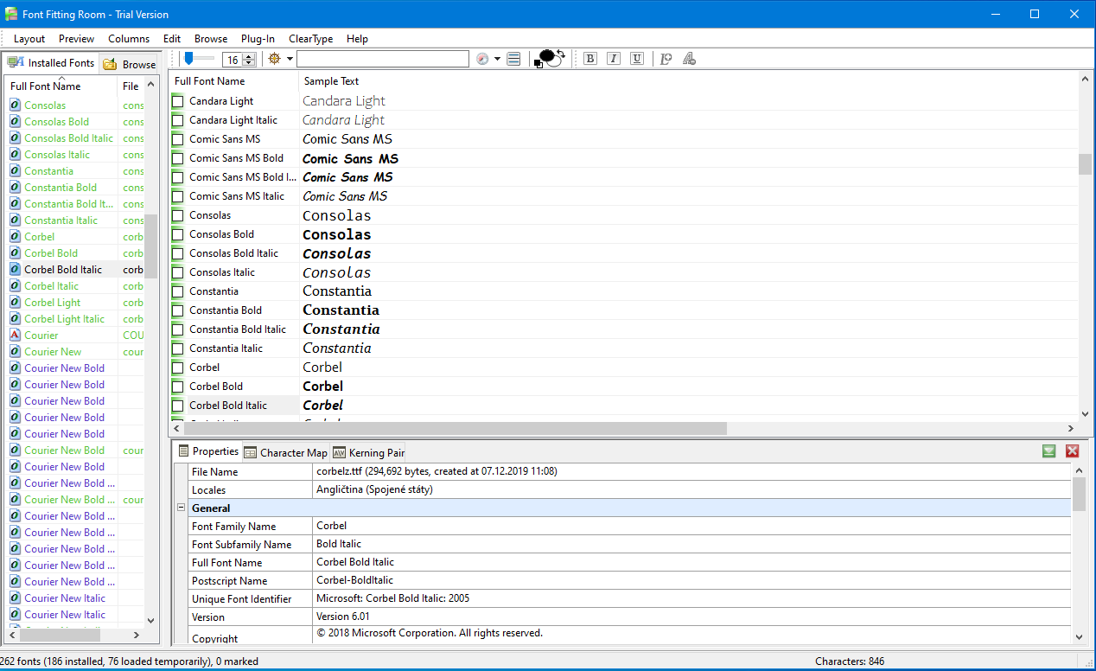
Task: Click the lined list icon beside the compass
Action: 513,59
